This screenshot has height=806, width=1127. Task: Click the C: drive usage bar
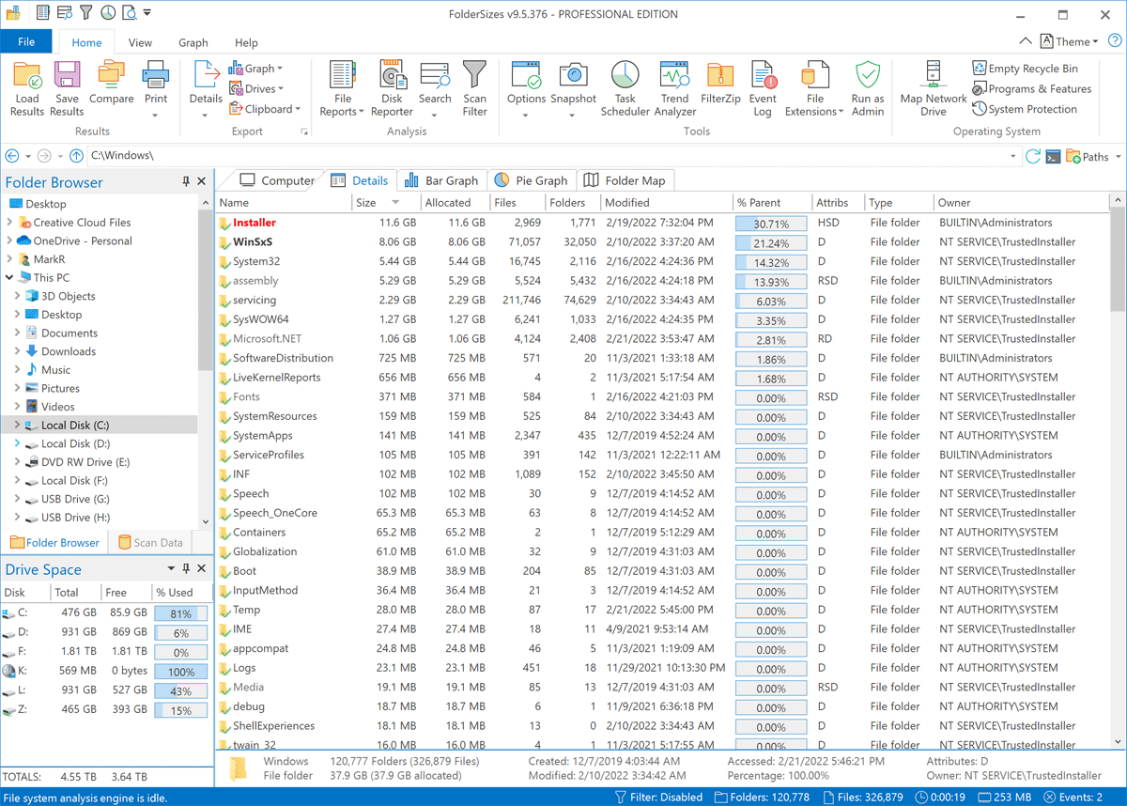point(180,615)
